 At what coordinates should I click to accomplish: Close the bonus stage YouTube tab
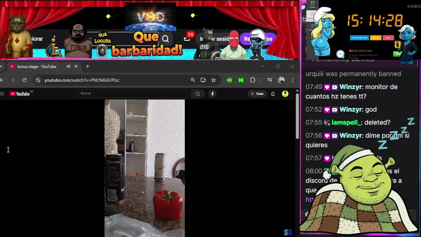click(x=76, y=66)
